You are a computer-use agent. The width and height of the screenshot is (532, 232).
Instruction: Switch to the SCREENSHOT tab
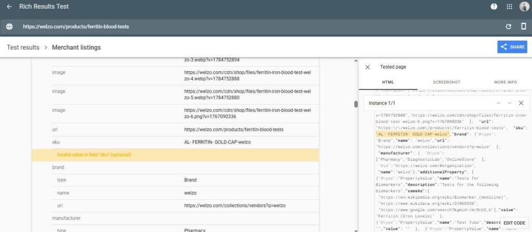click(x=446, y=82)
